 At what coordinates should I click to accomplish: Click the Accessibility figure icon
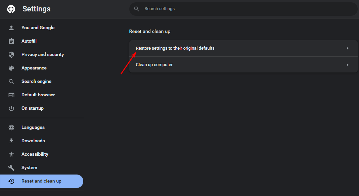coord(11,154)
